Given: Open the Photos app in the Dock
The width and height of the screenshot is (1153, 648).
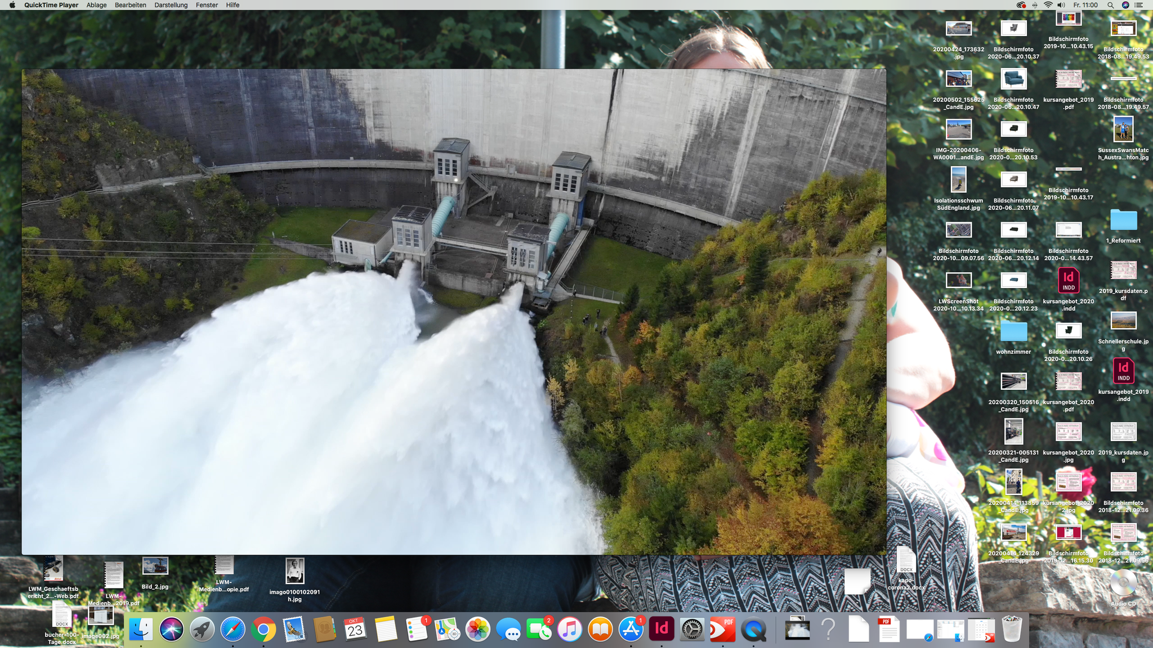Looking at the screenshot, I should (477, 629).
